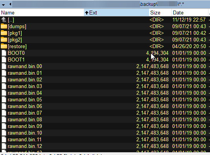Select the pkg2 folder icon
The width and height of the screenshot is (210, 155).
[x=4, y=40]
